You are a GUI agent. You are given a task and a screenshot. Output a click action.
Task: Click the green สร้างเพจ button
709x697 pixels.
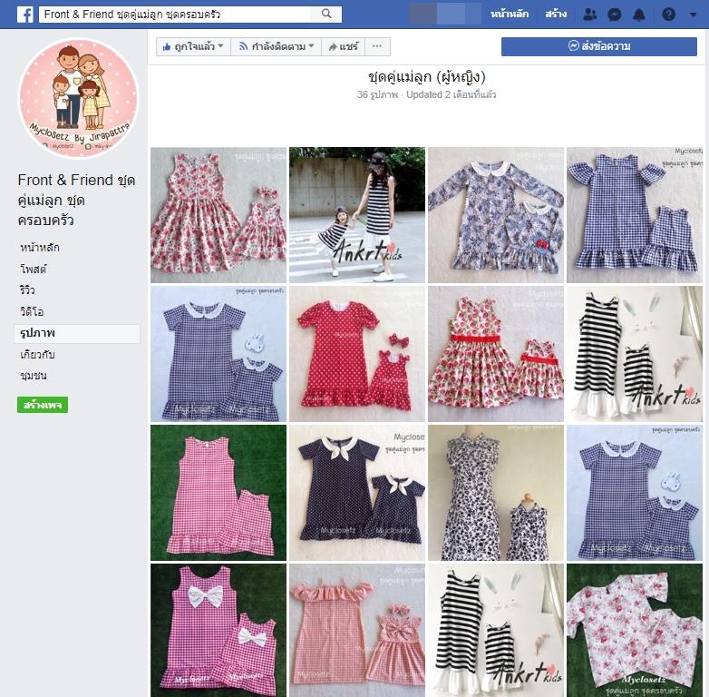pos(42,405)
